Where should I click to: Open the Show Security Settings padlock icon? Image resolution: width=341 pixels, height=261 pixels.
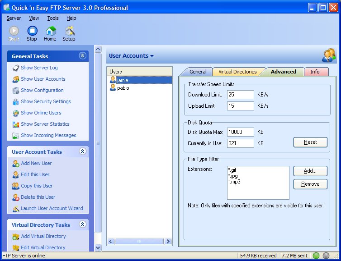point(16,102)
